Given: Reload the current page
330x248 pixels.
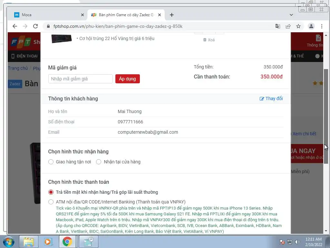Looking at the screenshot, I should [x=35, y=26].
